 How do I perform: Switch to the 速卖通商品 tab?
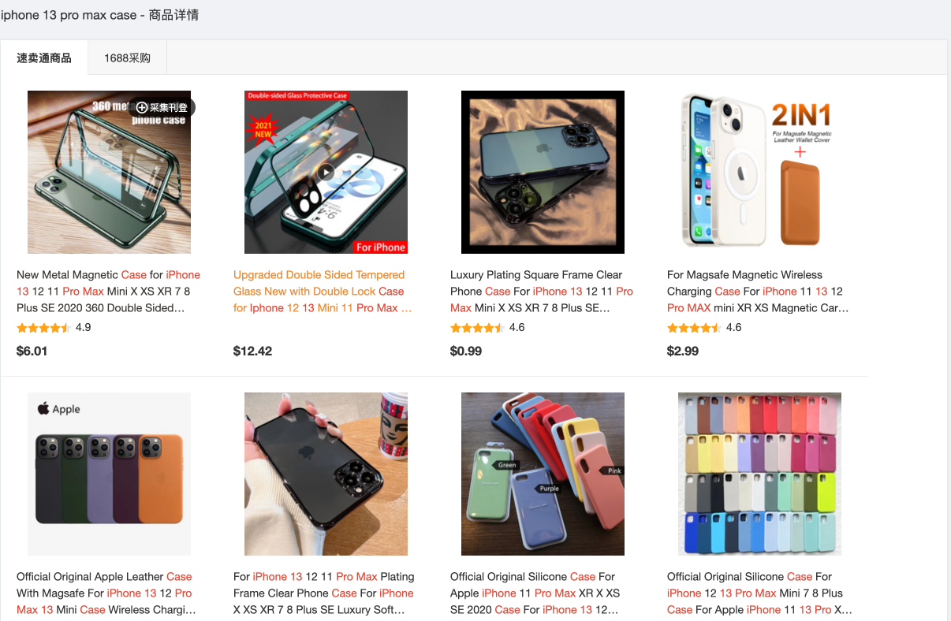click(44, 58)
